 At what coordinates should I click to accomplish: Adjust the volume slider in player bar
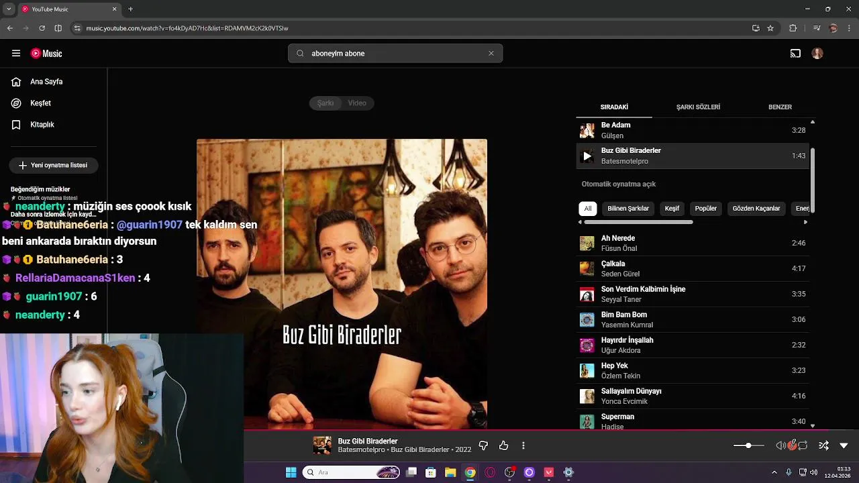pos(748,445)
